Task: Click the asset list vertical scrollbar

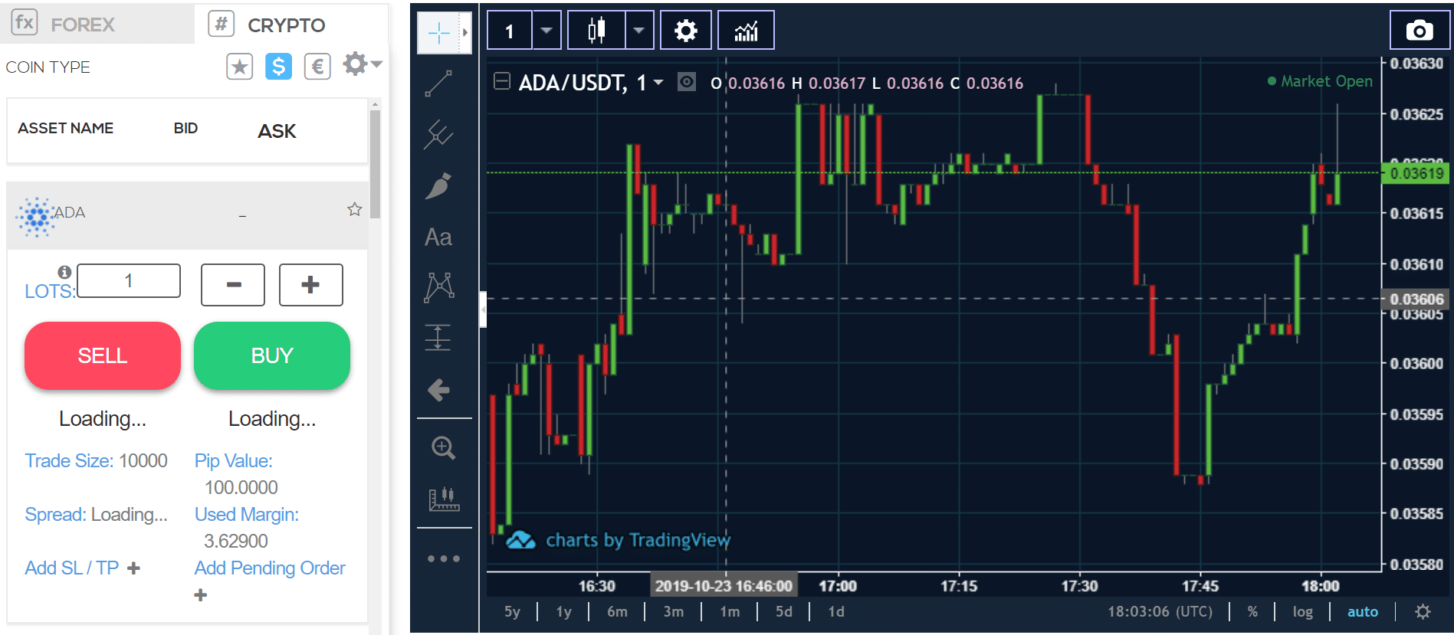Action: click(375, 163)
